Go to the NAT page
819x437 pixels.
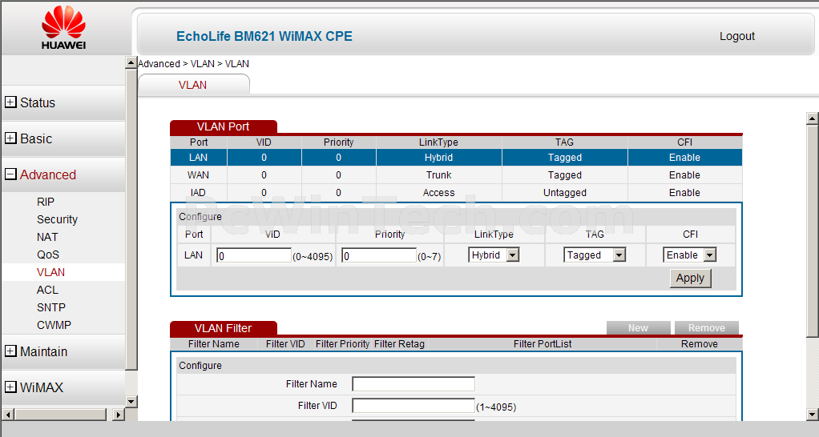[x=47, y=237]
